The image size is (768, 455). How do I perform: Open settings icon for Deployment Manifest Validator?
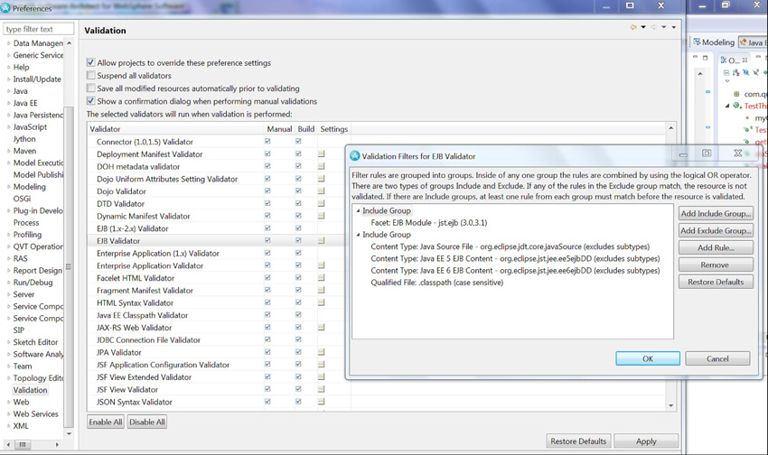322,154
